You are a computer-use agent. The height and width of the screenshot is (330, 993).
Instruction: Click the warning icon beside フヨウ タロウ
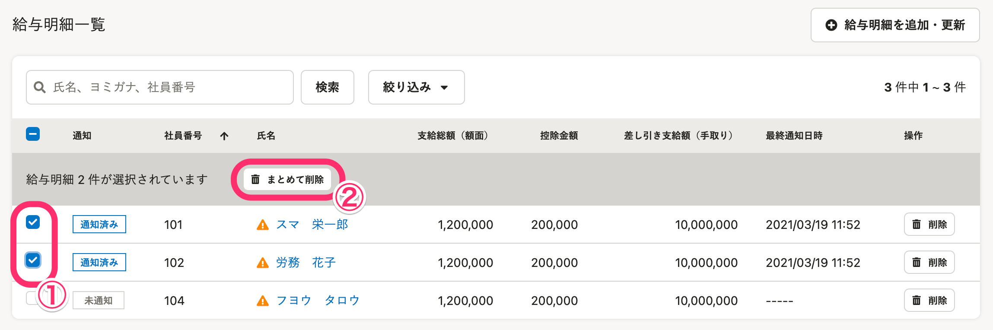coord(263,301)
